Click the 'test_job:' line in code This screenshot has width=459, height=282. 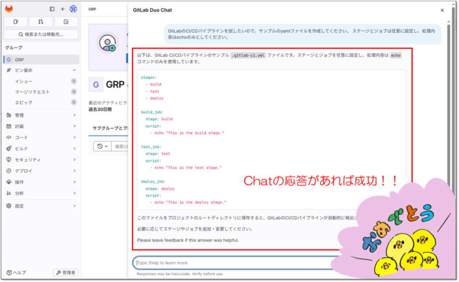(x=151, y=146)
